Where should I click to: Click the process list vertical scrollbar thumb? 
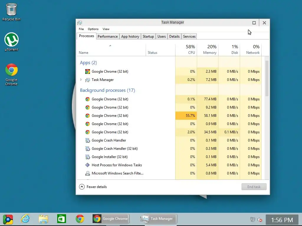(267, 78)
